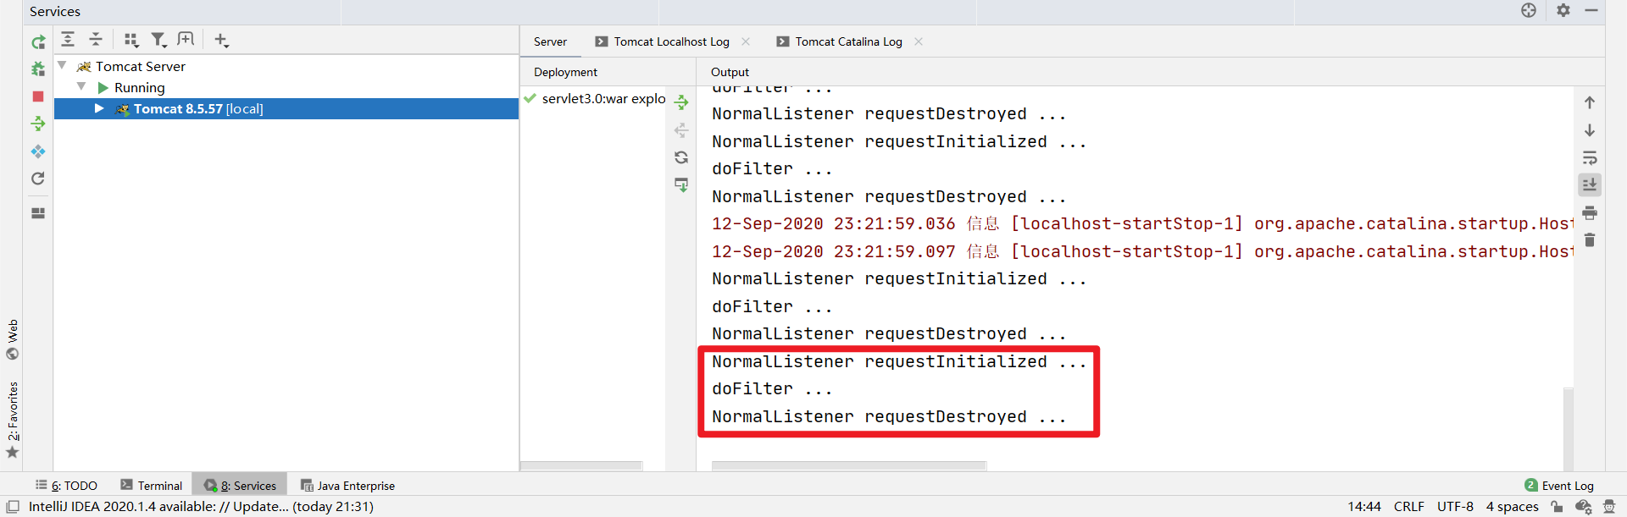
Task: Open the Terminal tool window
Action: point(151,486)
